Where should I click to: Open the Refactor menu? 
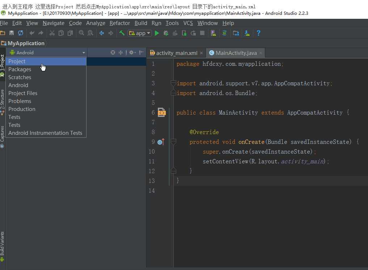[x=120, y=23]
